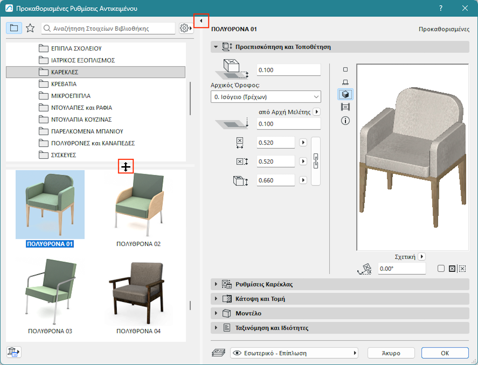Viewport: 478px width, 365px height.
Task: Select ΠΟΛΥΘΡΟΝΕΣ και ΚΑΝΑΠΕΔΕΣ folder
Action: click(x=93, y=143)
